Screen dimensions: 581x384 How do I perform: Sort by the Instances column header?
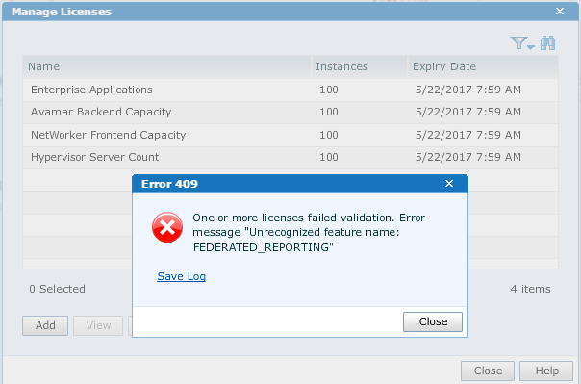pos(359,66)
